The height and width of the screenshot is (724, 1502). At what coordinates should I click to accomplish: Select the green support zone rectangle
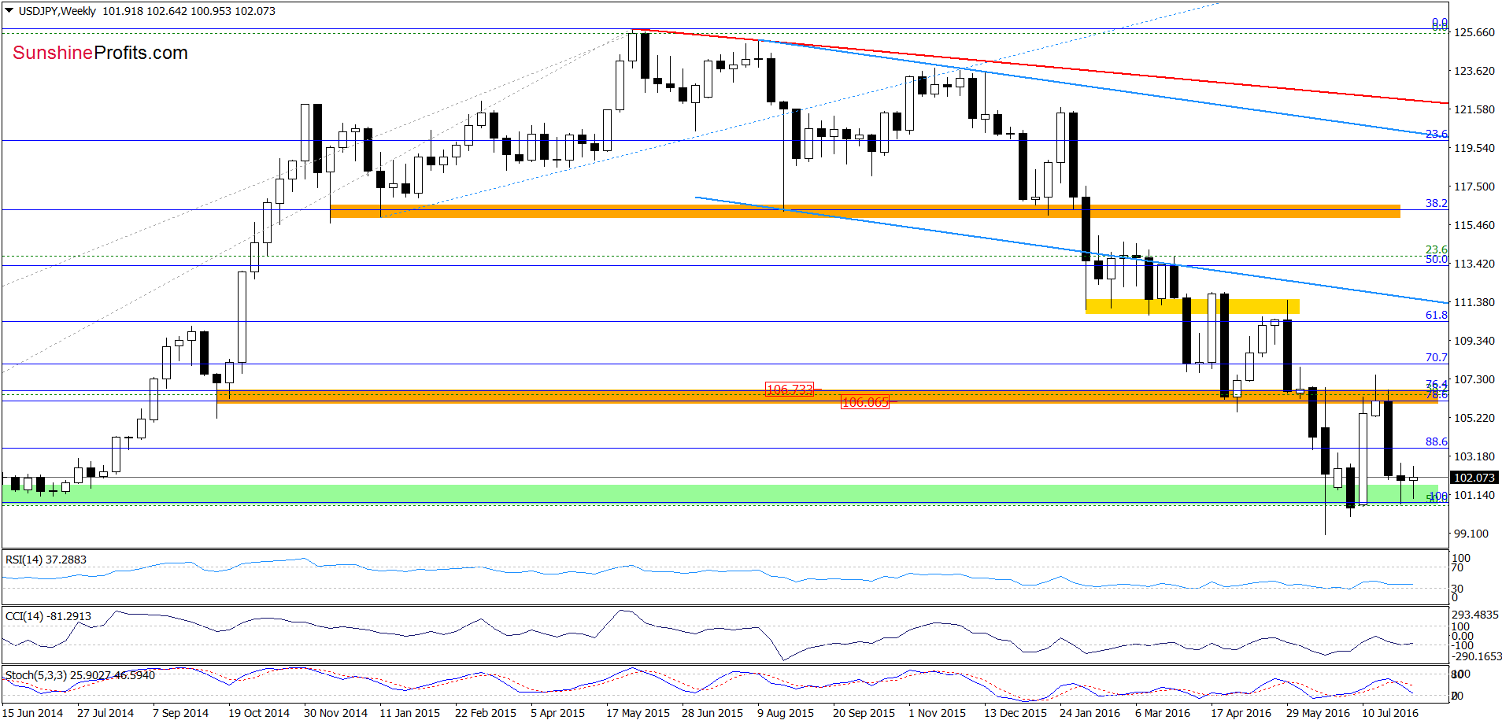click(x=720, y=493)
